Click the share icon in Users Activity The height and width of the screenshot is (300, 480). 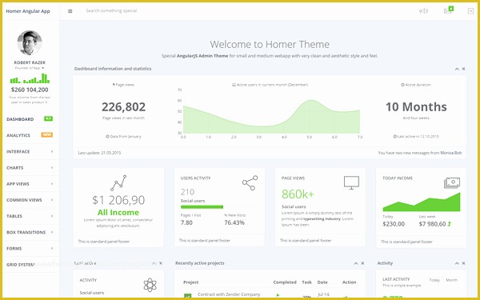250,182
